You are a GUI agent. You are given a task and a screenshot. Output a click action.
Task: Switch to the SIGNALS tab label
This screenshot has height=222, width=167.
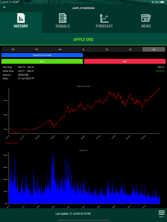click(x=63, y=26)
